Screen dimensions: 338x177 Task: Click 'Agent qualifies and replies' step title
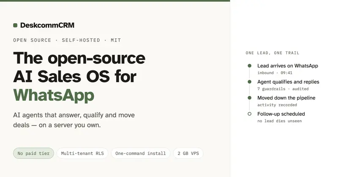coord(288,82)
